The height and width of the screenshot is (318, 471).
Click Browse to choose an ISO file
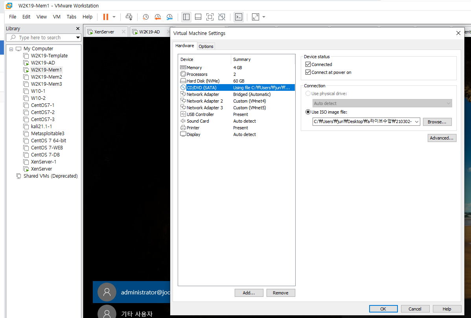click(x=437, y=121)
